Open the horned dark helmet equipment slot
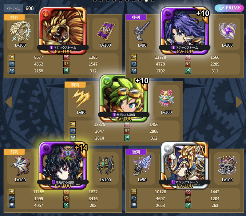This screenshot has height=216, width=246. [105, 168]
